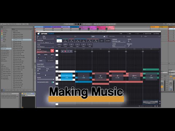This screenshot has width=175, height=131.
Task: Click the CUSTOM palette button
Action: (108, 41)
